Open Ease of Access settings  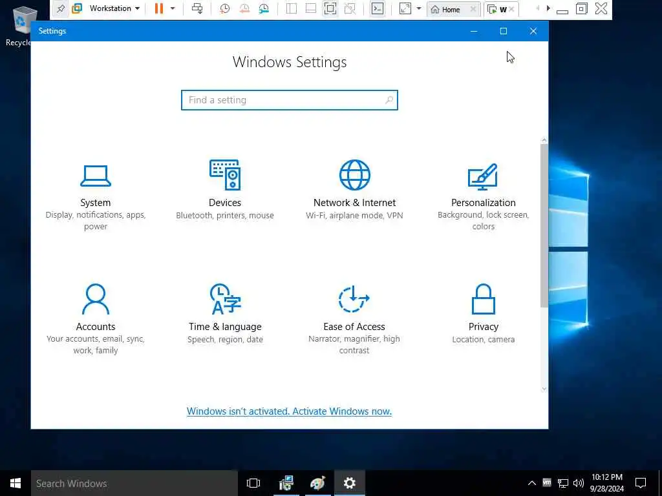[x=354, y=319]
